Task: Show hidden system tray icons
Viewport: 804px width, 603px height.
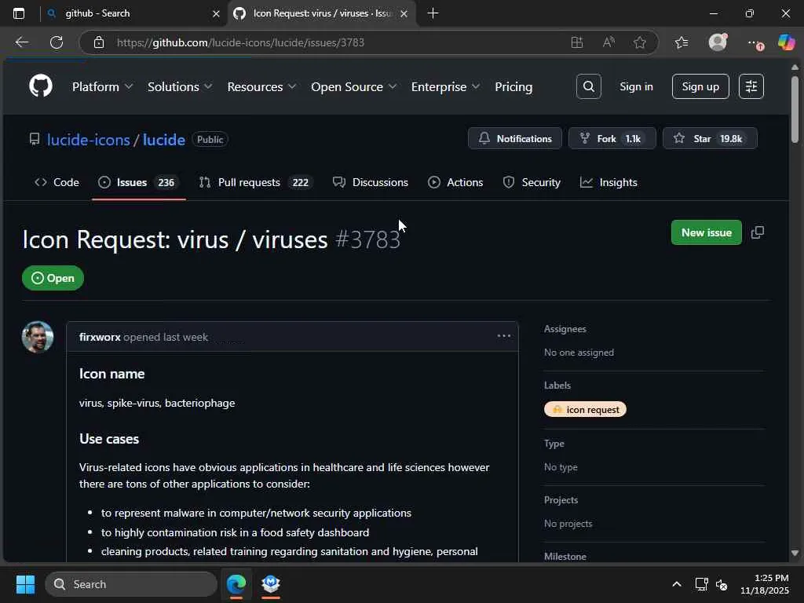Action: point(676,584)
